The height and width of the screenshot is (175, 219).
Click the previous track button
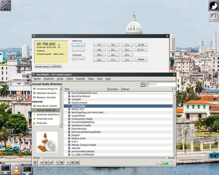42,162
